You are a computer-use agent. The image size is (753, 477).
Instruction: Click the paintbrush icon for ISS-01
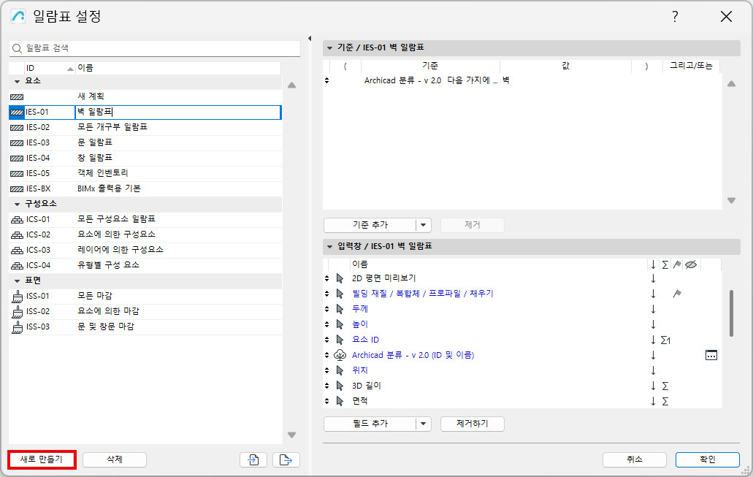coord(17,297)
